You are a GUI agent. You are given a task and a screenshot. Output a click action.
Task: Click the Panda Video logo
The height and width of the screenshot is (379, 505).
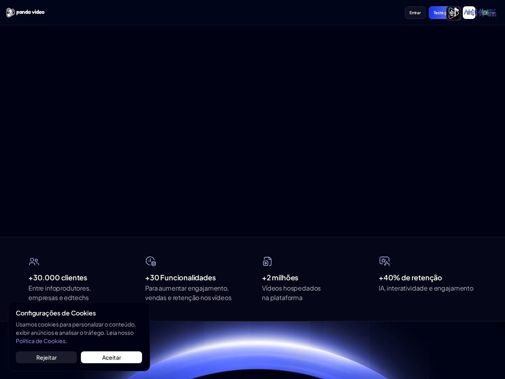click(x=25, y=13)
